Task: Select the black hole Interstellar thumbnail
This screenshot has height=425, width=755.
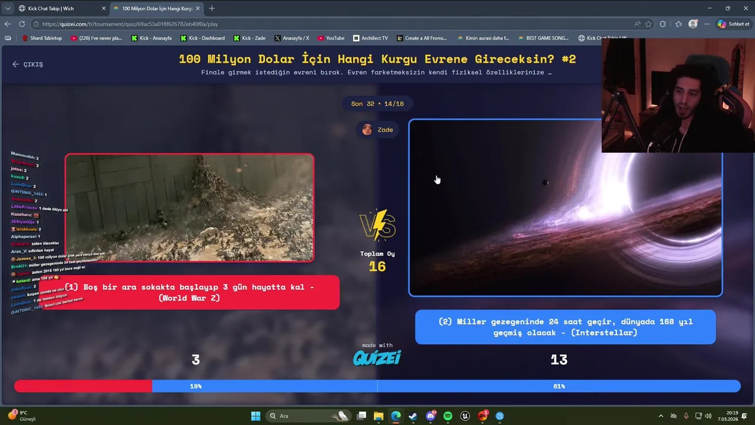Action: pos(565,208)
